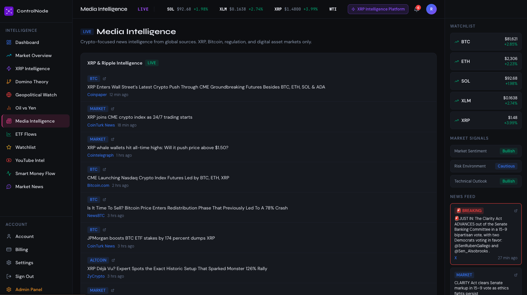Open headline 'XRP whale wallets hit all-time highs'
Viewport: 527px width, 295px height.
pos(158,147)
